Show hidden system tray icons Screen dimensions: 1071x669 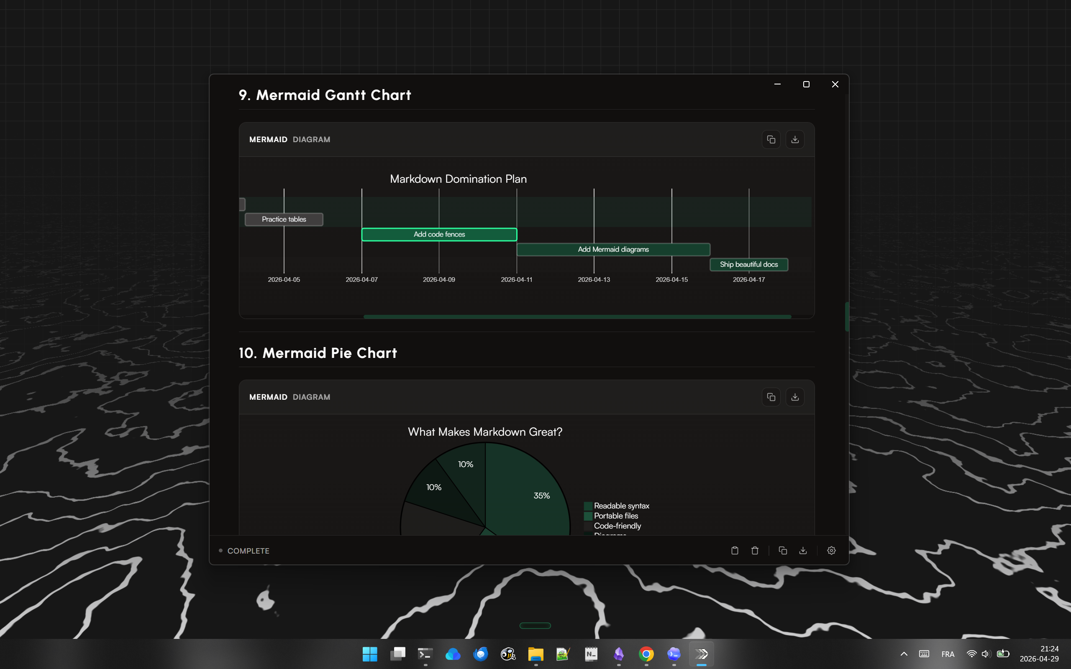(904, 654)
